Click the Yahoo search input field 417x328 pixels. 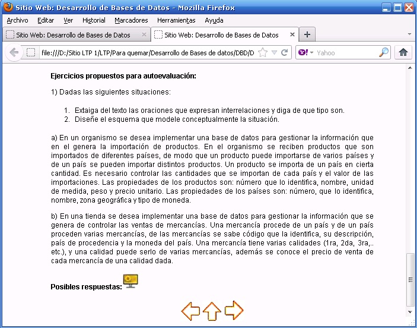coord(347,52)
